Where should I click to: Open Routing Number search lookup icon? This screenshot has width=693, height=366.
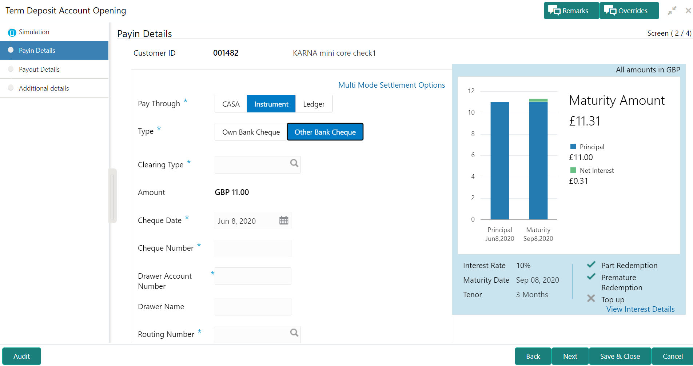[294, 333]
